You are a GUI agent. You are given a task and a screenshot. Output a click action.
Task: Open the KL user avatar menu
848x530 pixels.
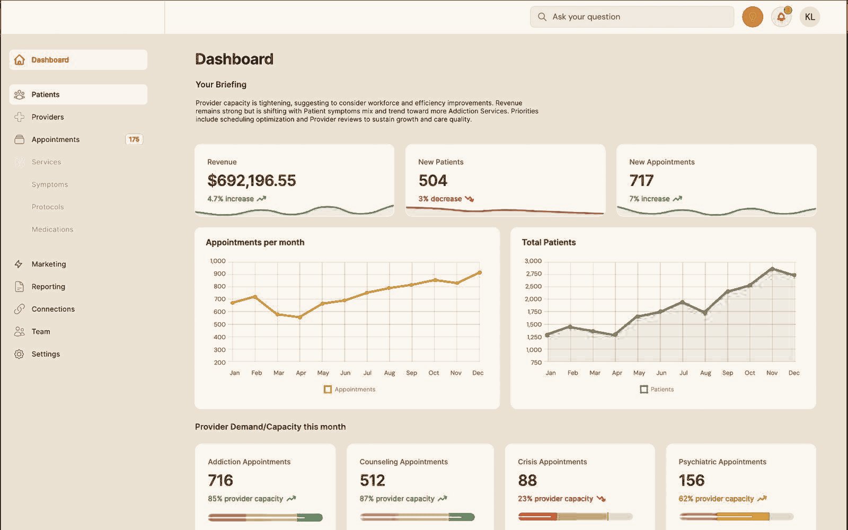[810, 17]
